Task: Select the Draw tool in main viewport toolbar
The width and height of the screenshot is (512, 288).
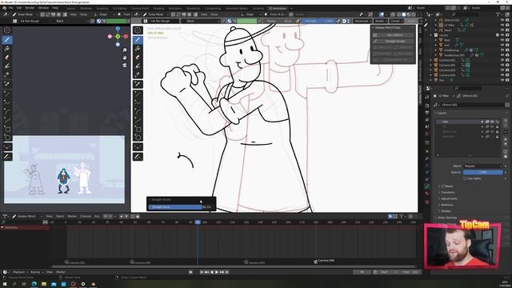Action: (138, 40)
